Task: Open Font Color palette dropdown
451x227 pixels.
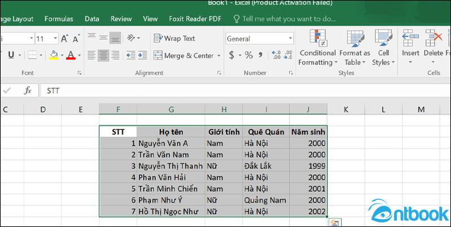Action: [x=79, y=55]
